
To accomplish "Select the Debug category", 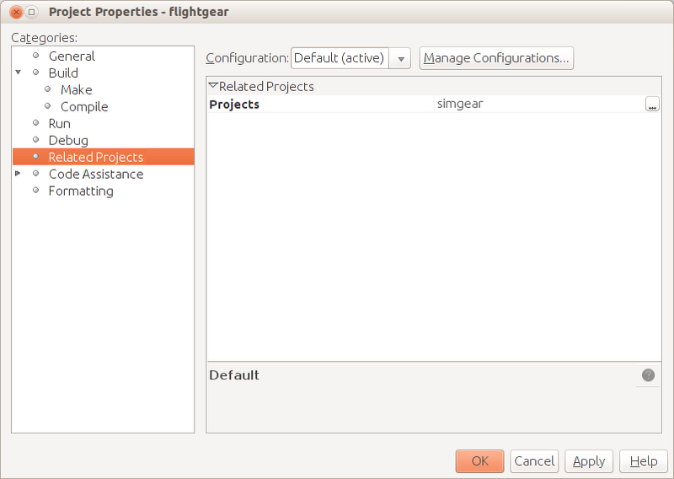I will point(68,140).
